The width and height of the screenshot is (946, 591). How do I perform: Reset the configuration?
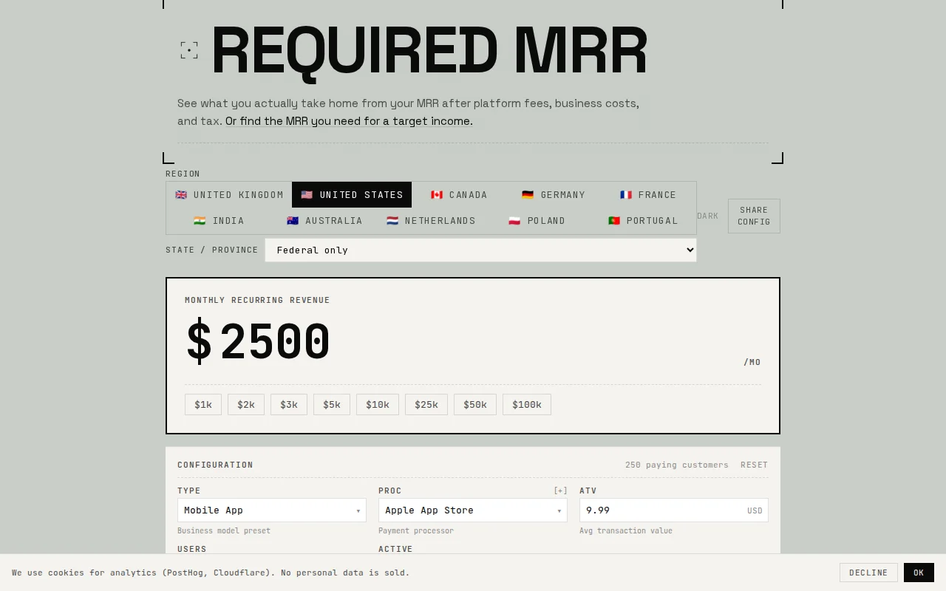click(x=755, y=465)
